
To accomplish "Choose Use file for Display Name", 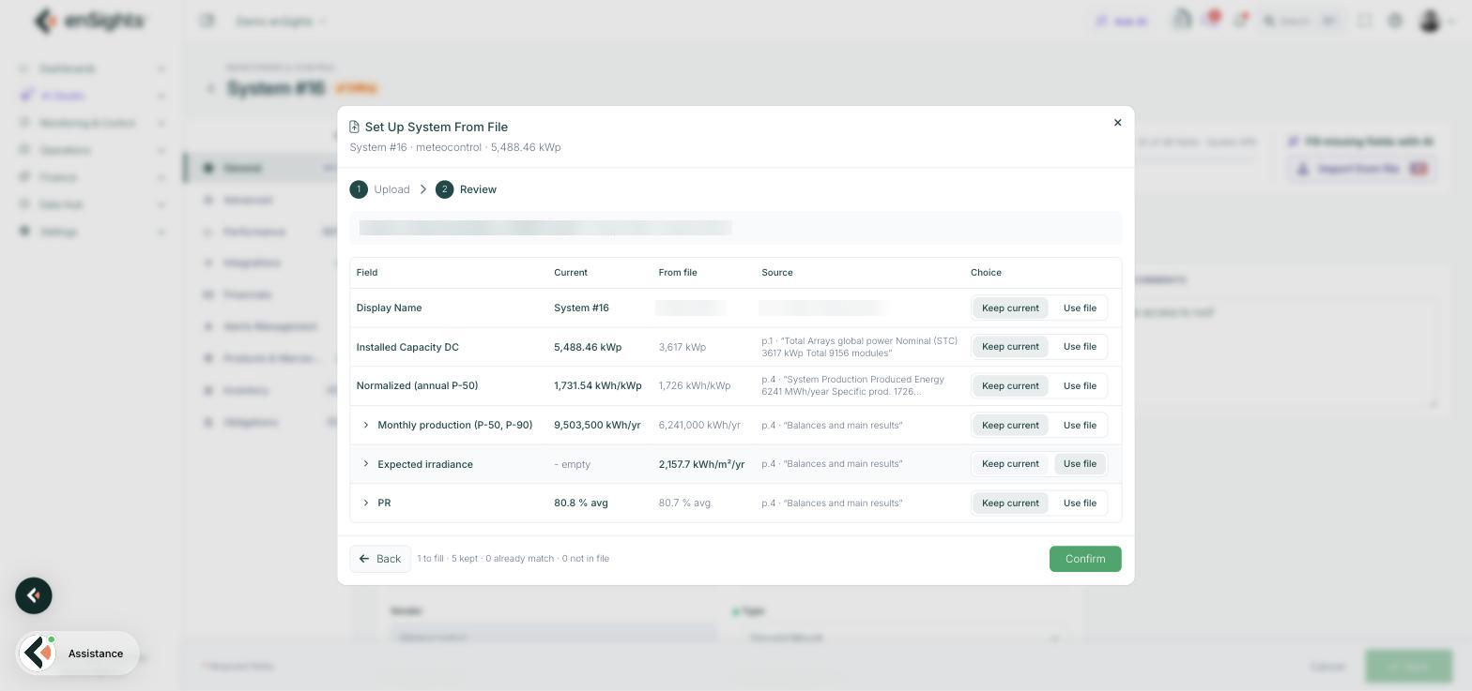I will pyautogui.click(x=1080, y=308).
